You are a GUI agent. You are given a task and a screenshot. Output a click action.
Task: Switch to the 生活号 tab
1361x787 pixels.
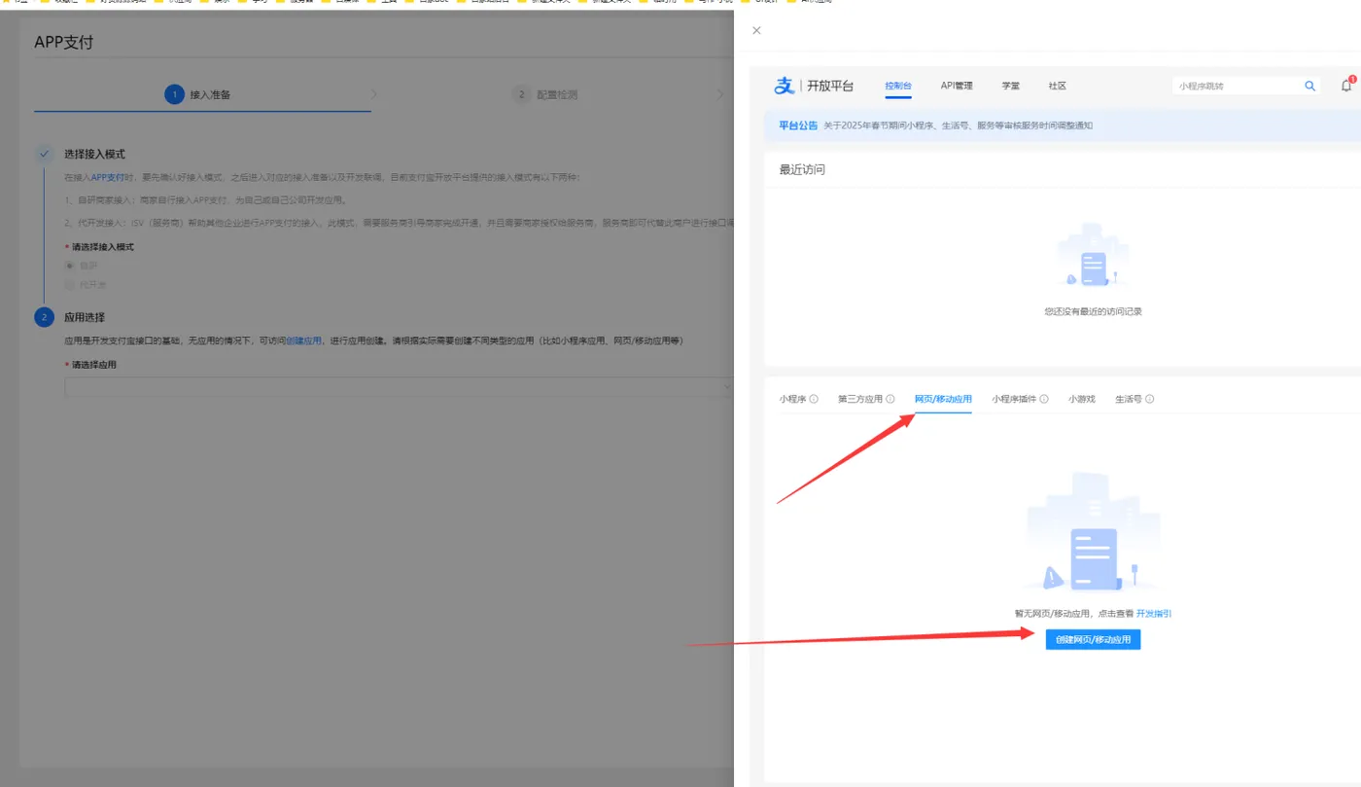coord(1129,399)
